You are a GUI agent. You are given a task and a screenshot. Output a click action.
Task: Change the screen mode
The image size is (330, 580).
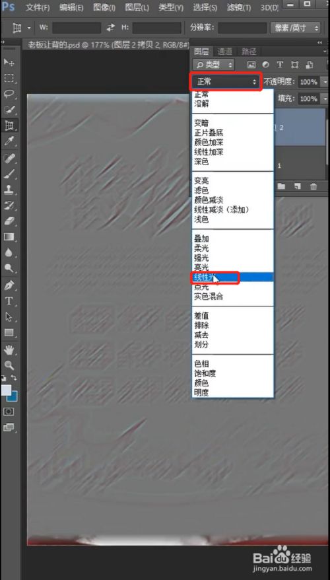tap(9, 427)
